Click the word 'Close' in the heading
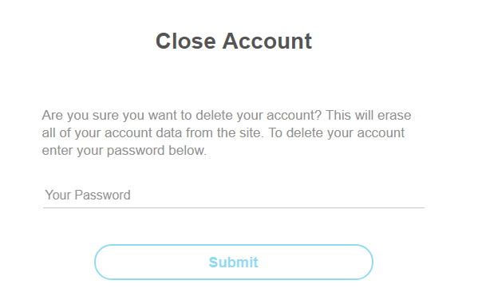 click(186, 41)
